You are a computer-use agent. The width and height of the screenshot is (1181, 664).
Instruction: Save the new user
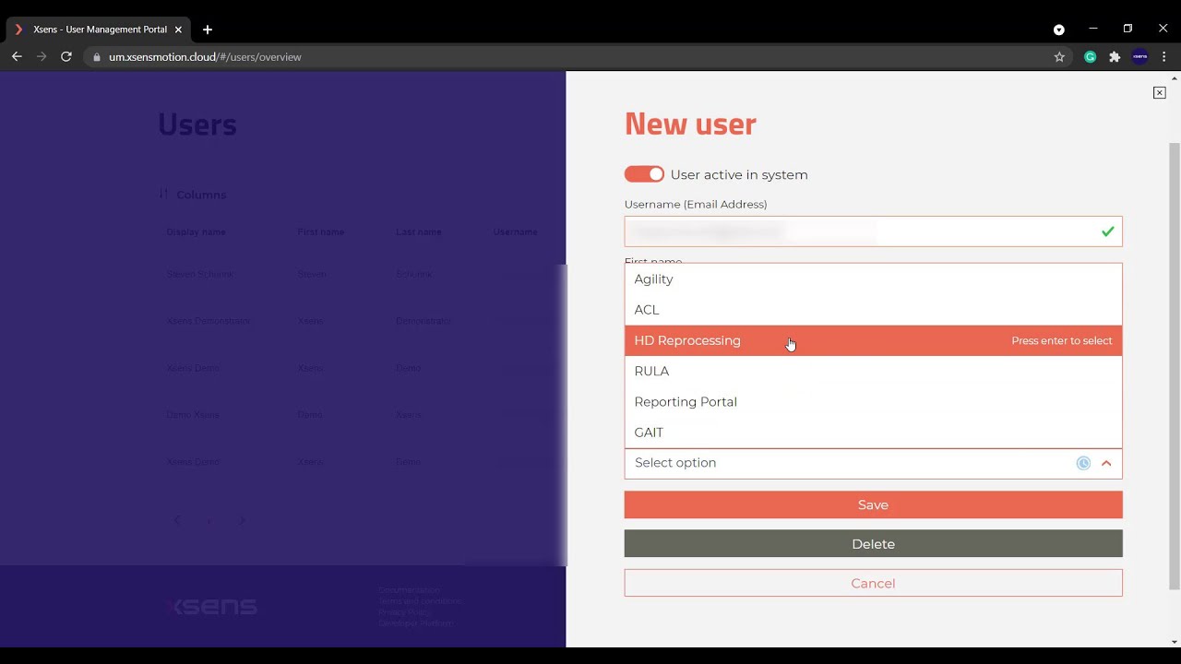coord(873,504)
